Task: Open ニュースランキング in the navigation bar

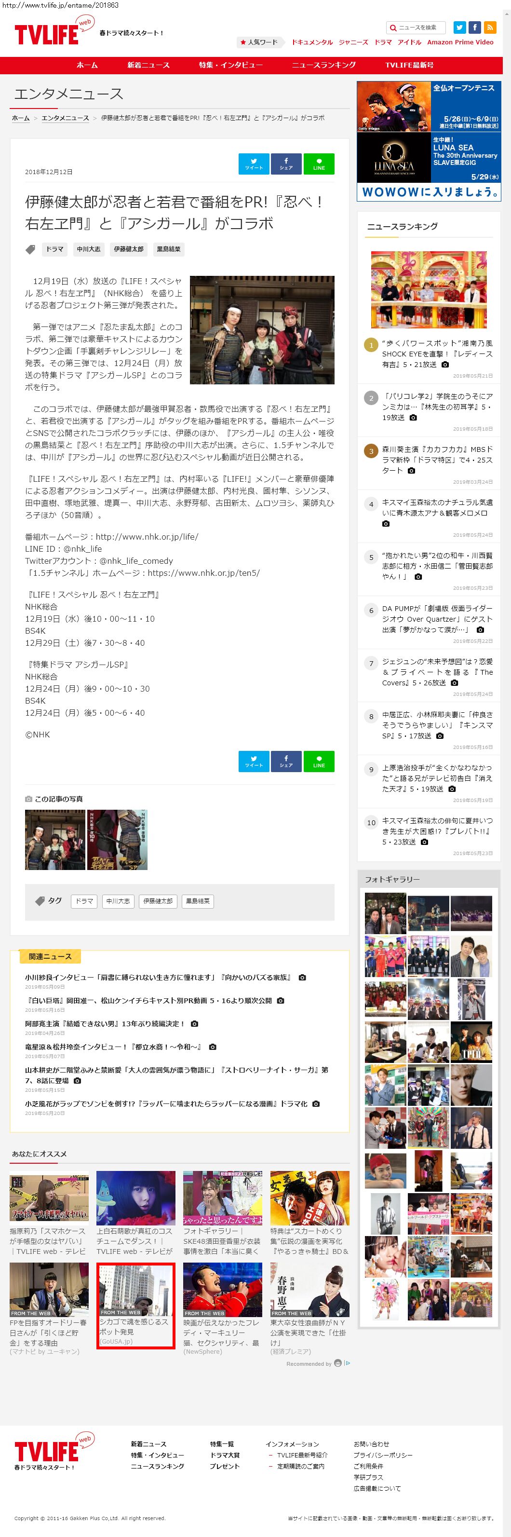Action: [324, 65]
